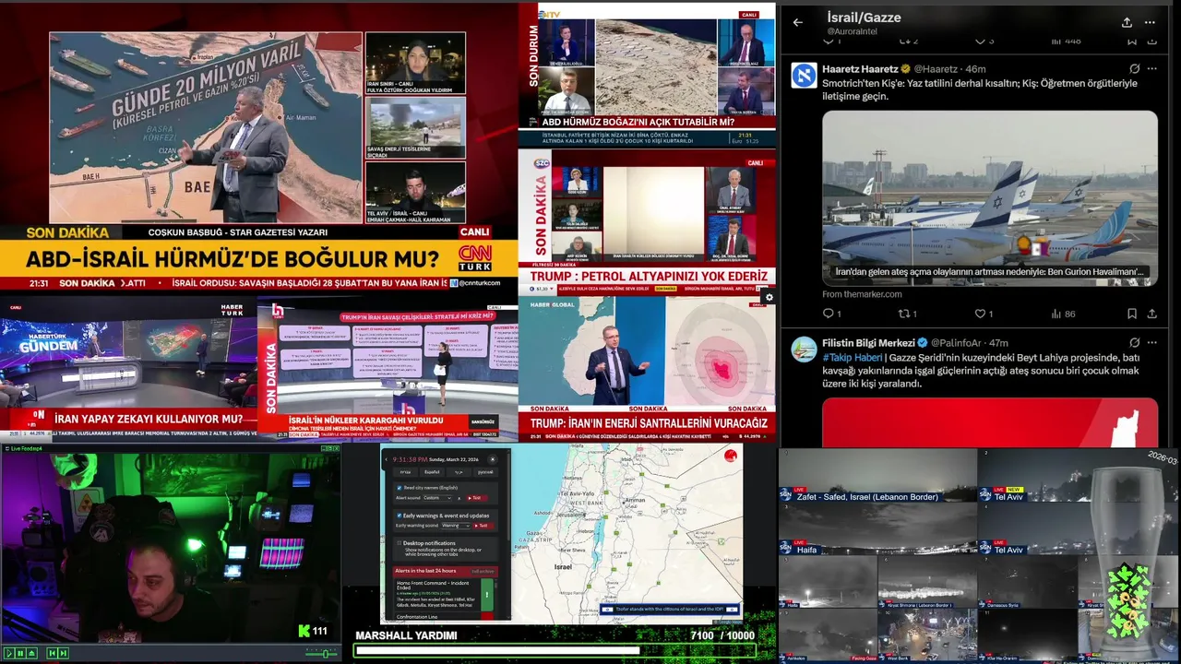Click the Tzofar stands with Israel banner

point(669,610)
